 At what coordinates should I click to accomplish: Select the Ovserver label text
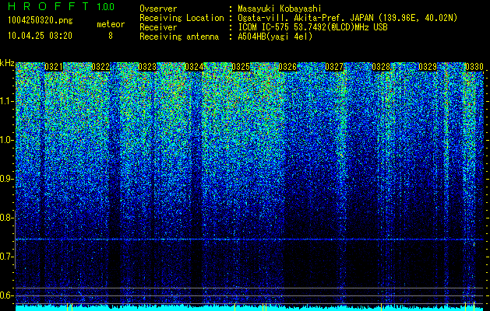point(158,9)
